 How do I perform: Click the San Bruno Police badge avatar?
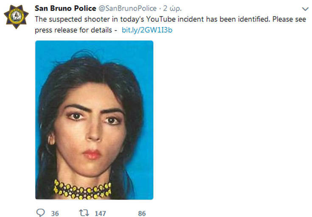pyautogui.click(x=17, y=16)
